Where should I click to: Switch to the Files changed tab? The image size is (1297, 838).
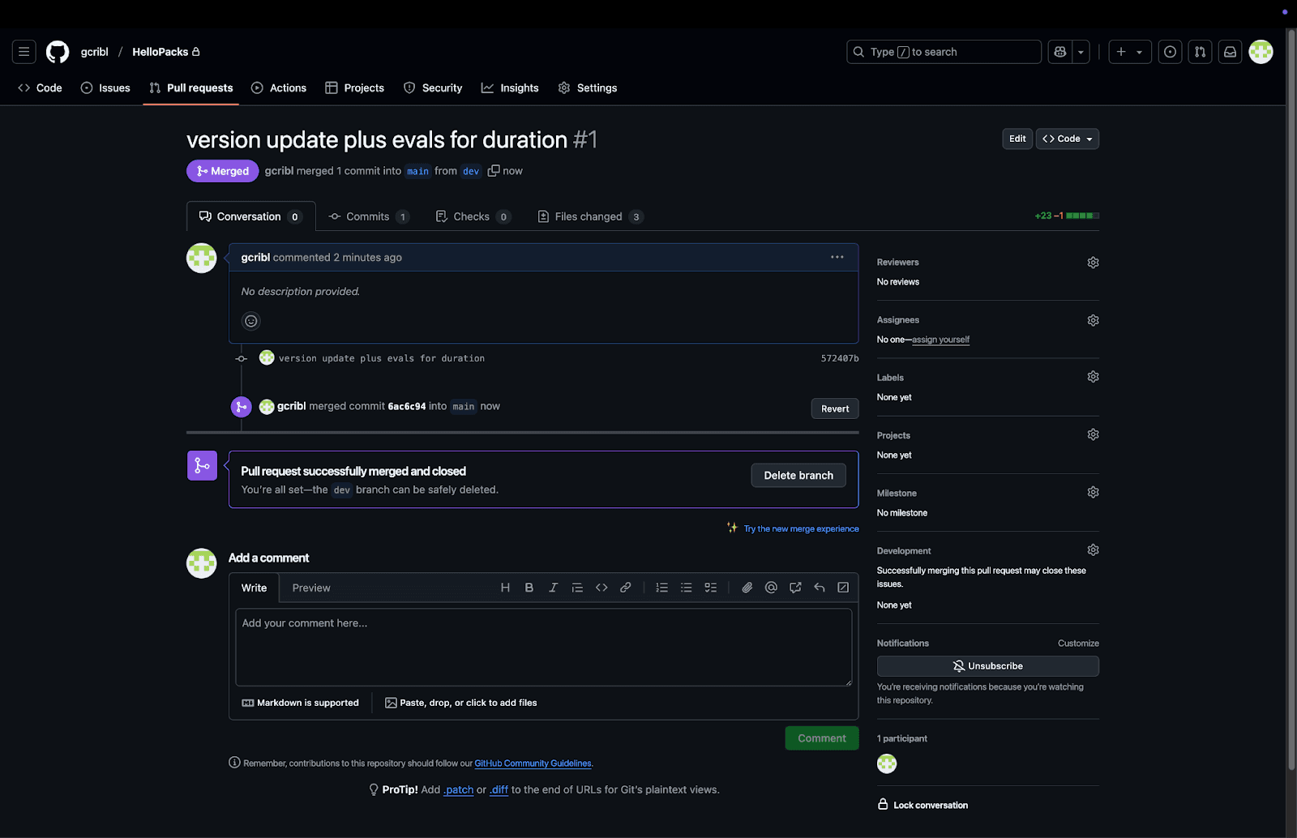[589, 216]
